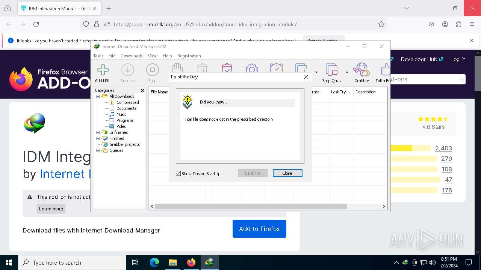481x270 pixels.
Task: Click the 176 reviews count link
Action: (x=447, y=190)
